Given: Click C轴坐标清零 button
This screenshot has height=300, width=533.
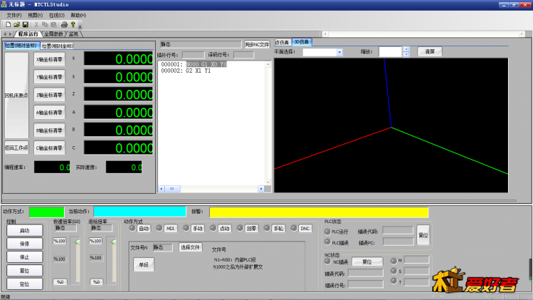Looking at the screenshot, I should point(49,148).
